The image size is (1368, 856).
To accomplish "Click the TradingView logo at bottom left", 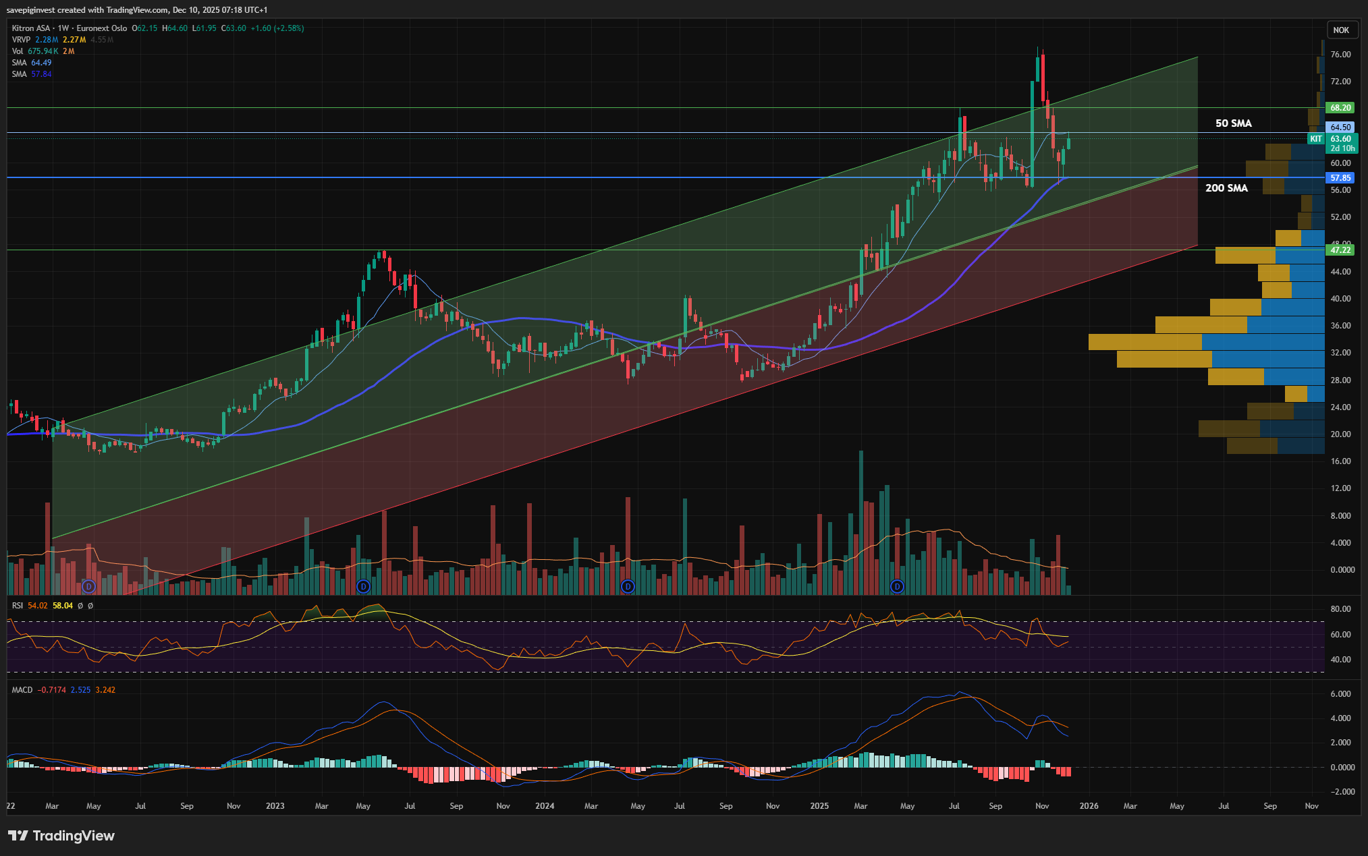I will click(61, 836).
